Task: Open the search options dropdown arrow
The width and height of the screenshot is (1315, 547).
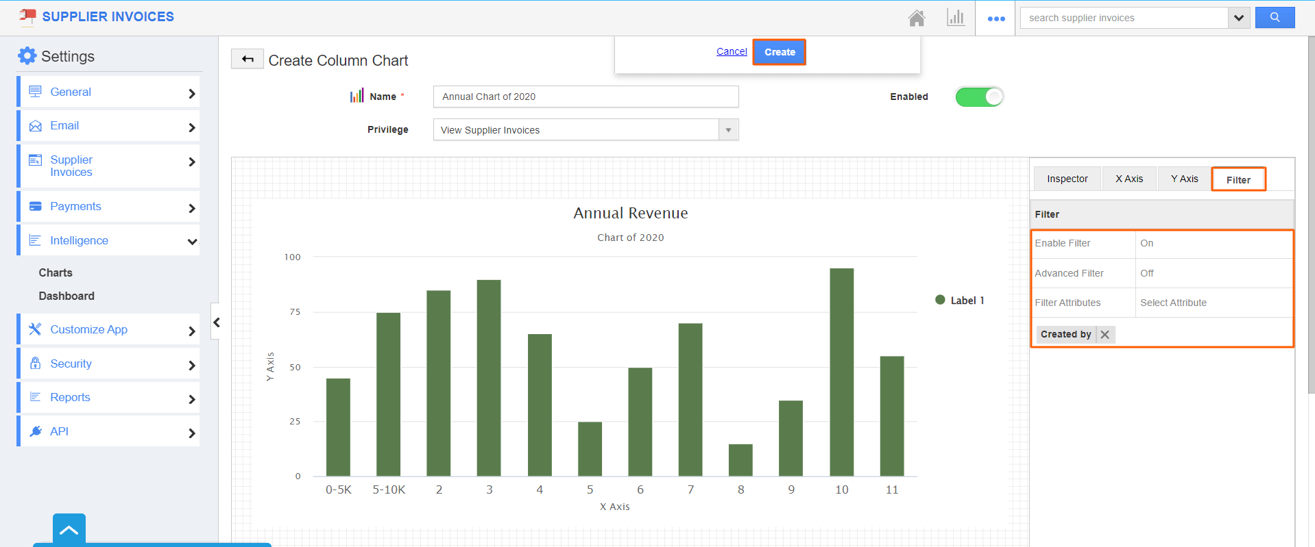Action: pos(1238,18)
